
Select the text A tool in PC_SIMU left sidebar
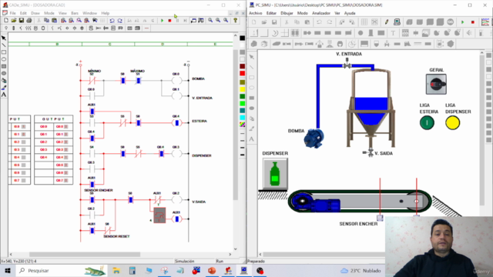[252, 138]
